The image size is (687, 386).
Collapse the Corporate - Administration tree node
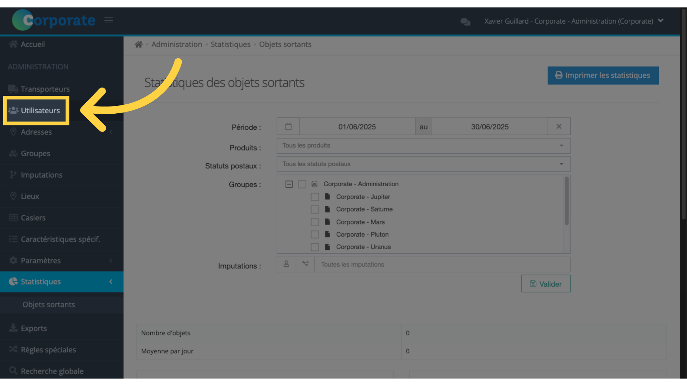[x=289, y=184]
